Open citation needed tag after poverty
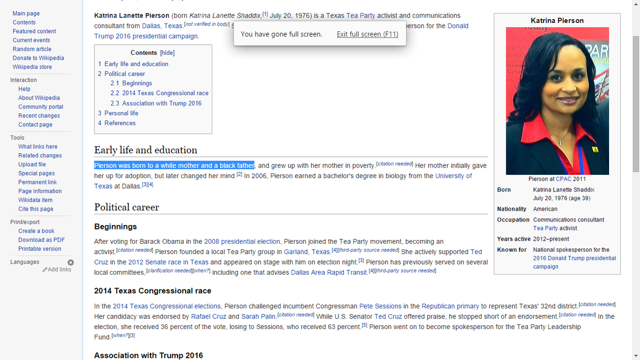The width and height of the screenshot is (640, 360). [x=395, y=164]
